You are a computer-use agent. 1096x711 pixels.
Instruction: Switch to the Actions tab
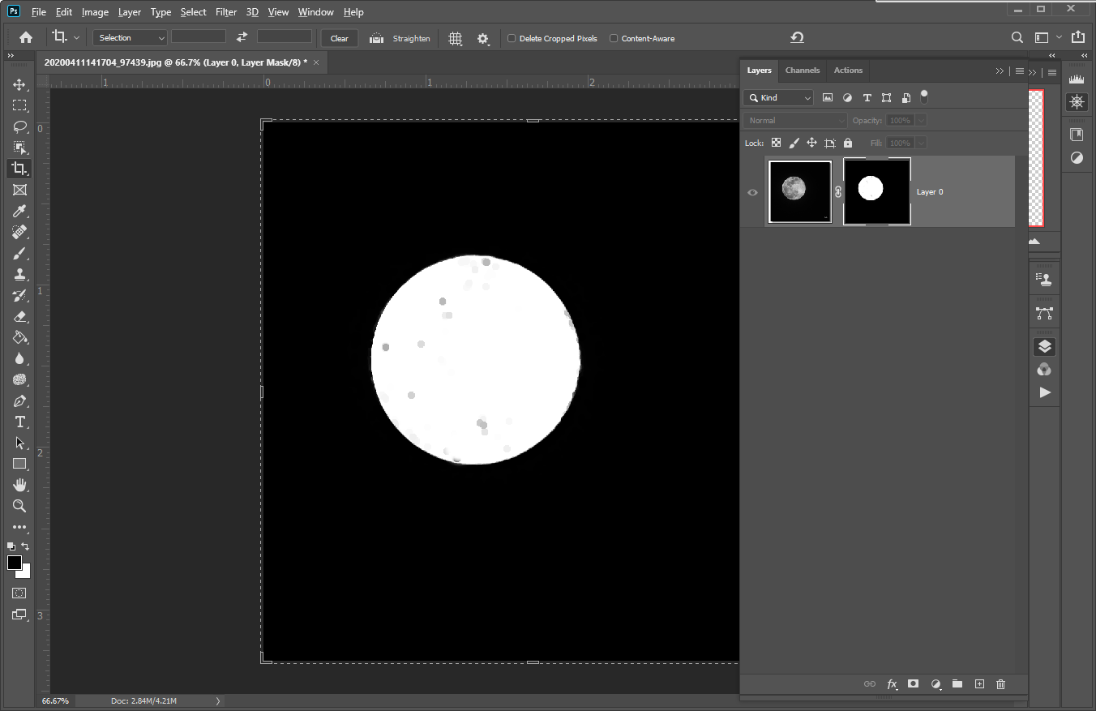coord(848,71)
